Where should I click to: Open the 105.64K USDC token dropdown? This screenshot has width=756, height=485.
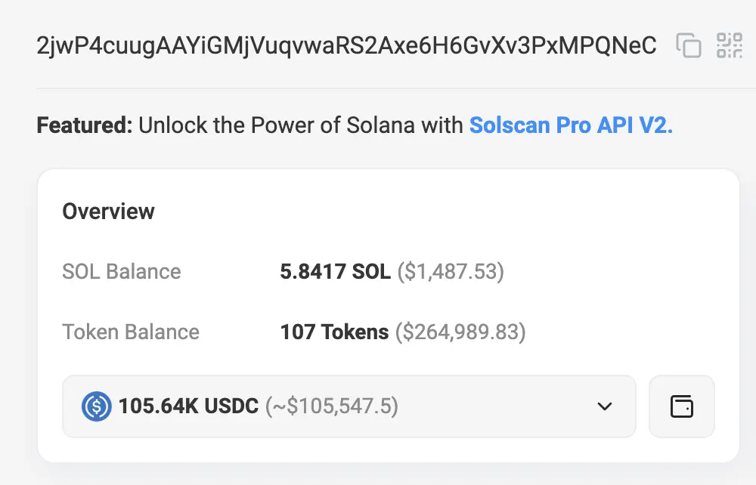(x=348, y=406)
